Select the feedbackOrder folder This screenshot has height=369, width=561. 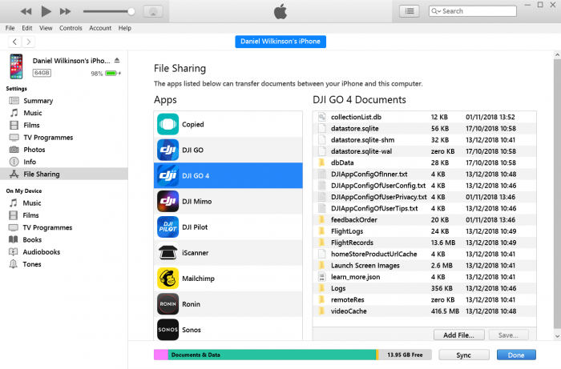click(424, 219)
